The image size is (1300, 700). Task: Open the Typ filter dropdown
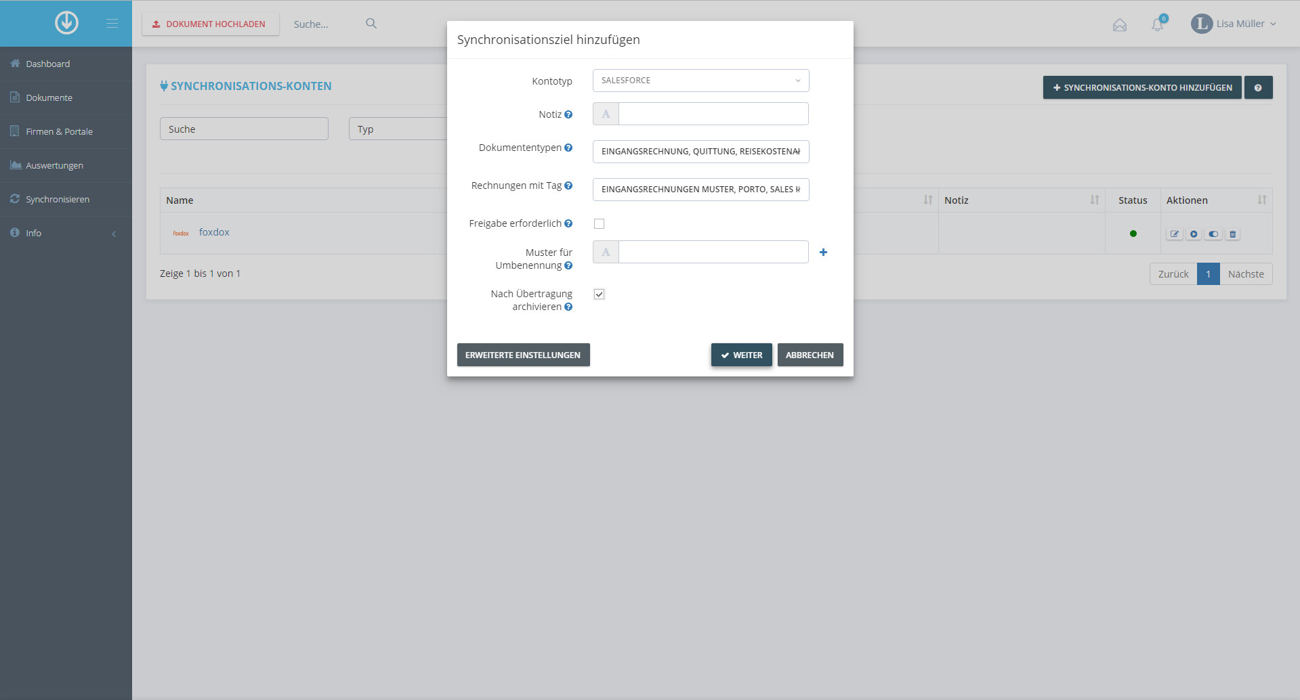point(398,129)
